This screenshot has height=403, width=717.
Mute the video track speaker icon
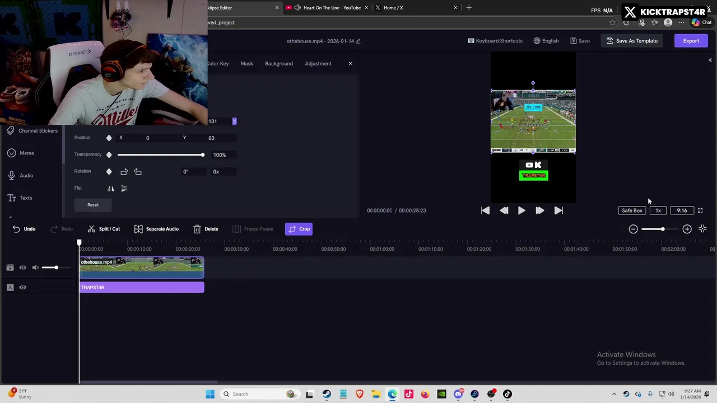(35, 268)
